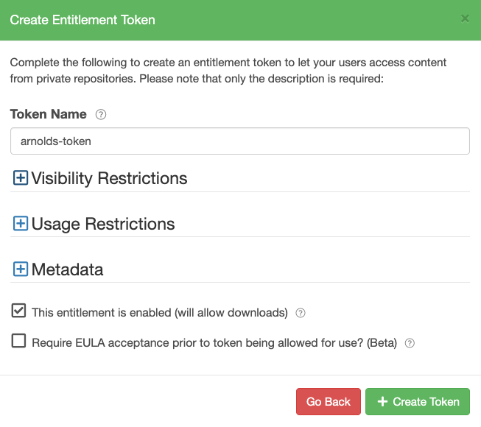Screen dimensions: 481x427
Task: Click the 'This entitlement is enabled' label text
Action: (x=159, y=313)
